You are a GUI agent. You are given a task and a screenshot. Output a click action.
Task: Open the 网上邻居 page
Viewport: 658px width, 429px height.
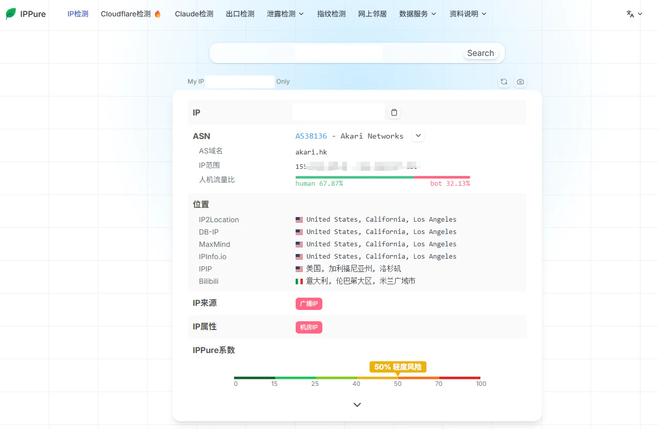pyautogui.click(x=373, y=14)
